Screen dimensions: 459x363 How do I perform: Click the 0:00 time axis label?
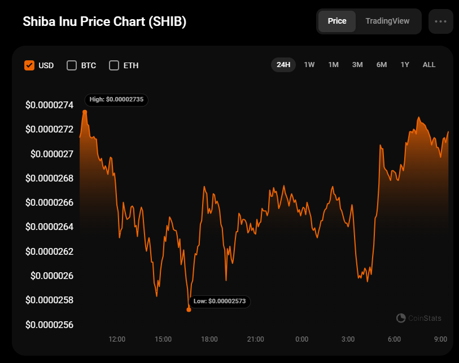coord(302,339)
